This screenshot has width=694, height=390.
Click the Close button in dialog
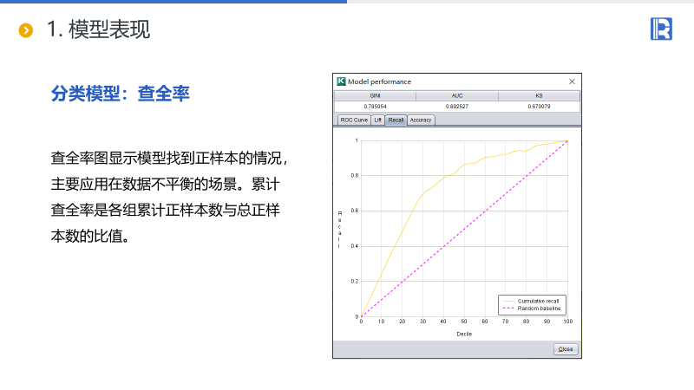(566, 349)
